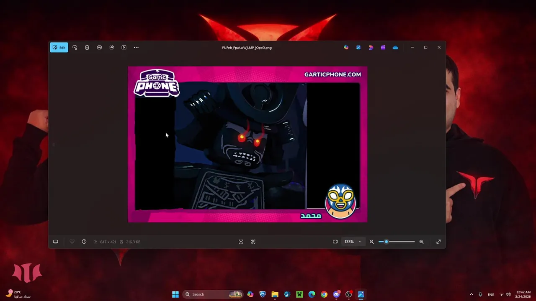Screen dimensions: 536x301
Task: Print the image with the printer icon
Action: pos(99,47)
